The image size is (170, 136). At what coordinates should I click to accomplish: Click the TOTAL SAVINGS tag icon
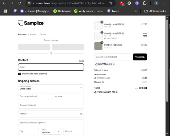click(95, 92)
